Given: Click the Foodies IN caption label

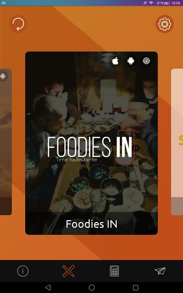Looking at the screenshot, I should 91,224.
